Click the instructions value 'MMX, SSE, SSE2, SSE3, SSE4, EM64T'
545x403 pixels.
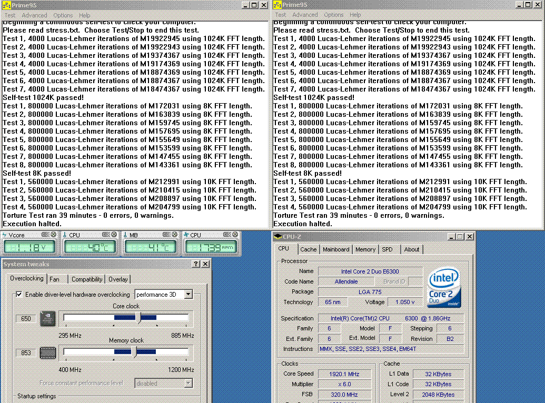coord(391,349)
